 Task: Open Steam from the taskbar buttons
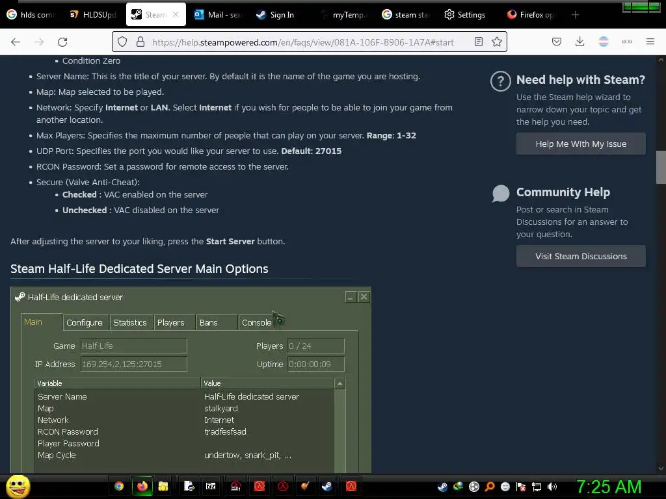(326, 486)
